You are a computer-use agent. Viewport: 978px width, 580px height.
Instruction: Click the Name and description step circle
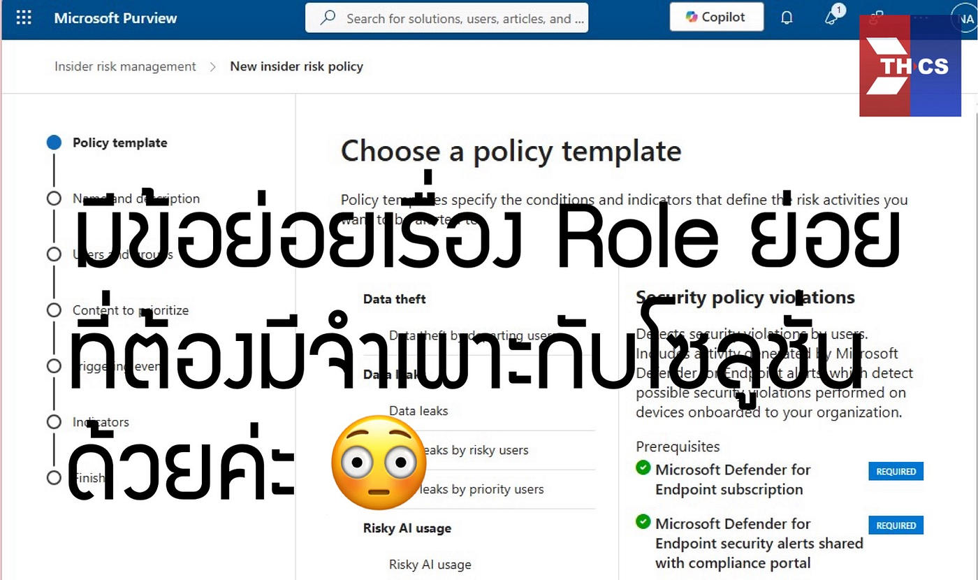pos(54,198)
